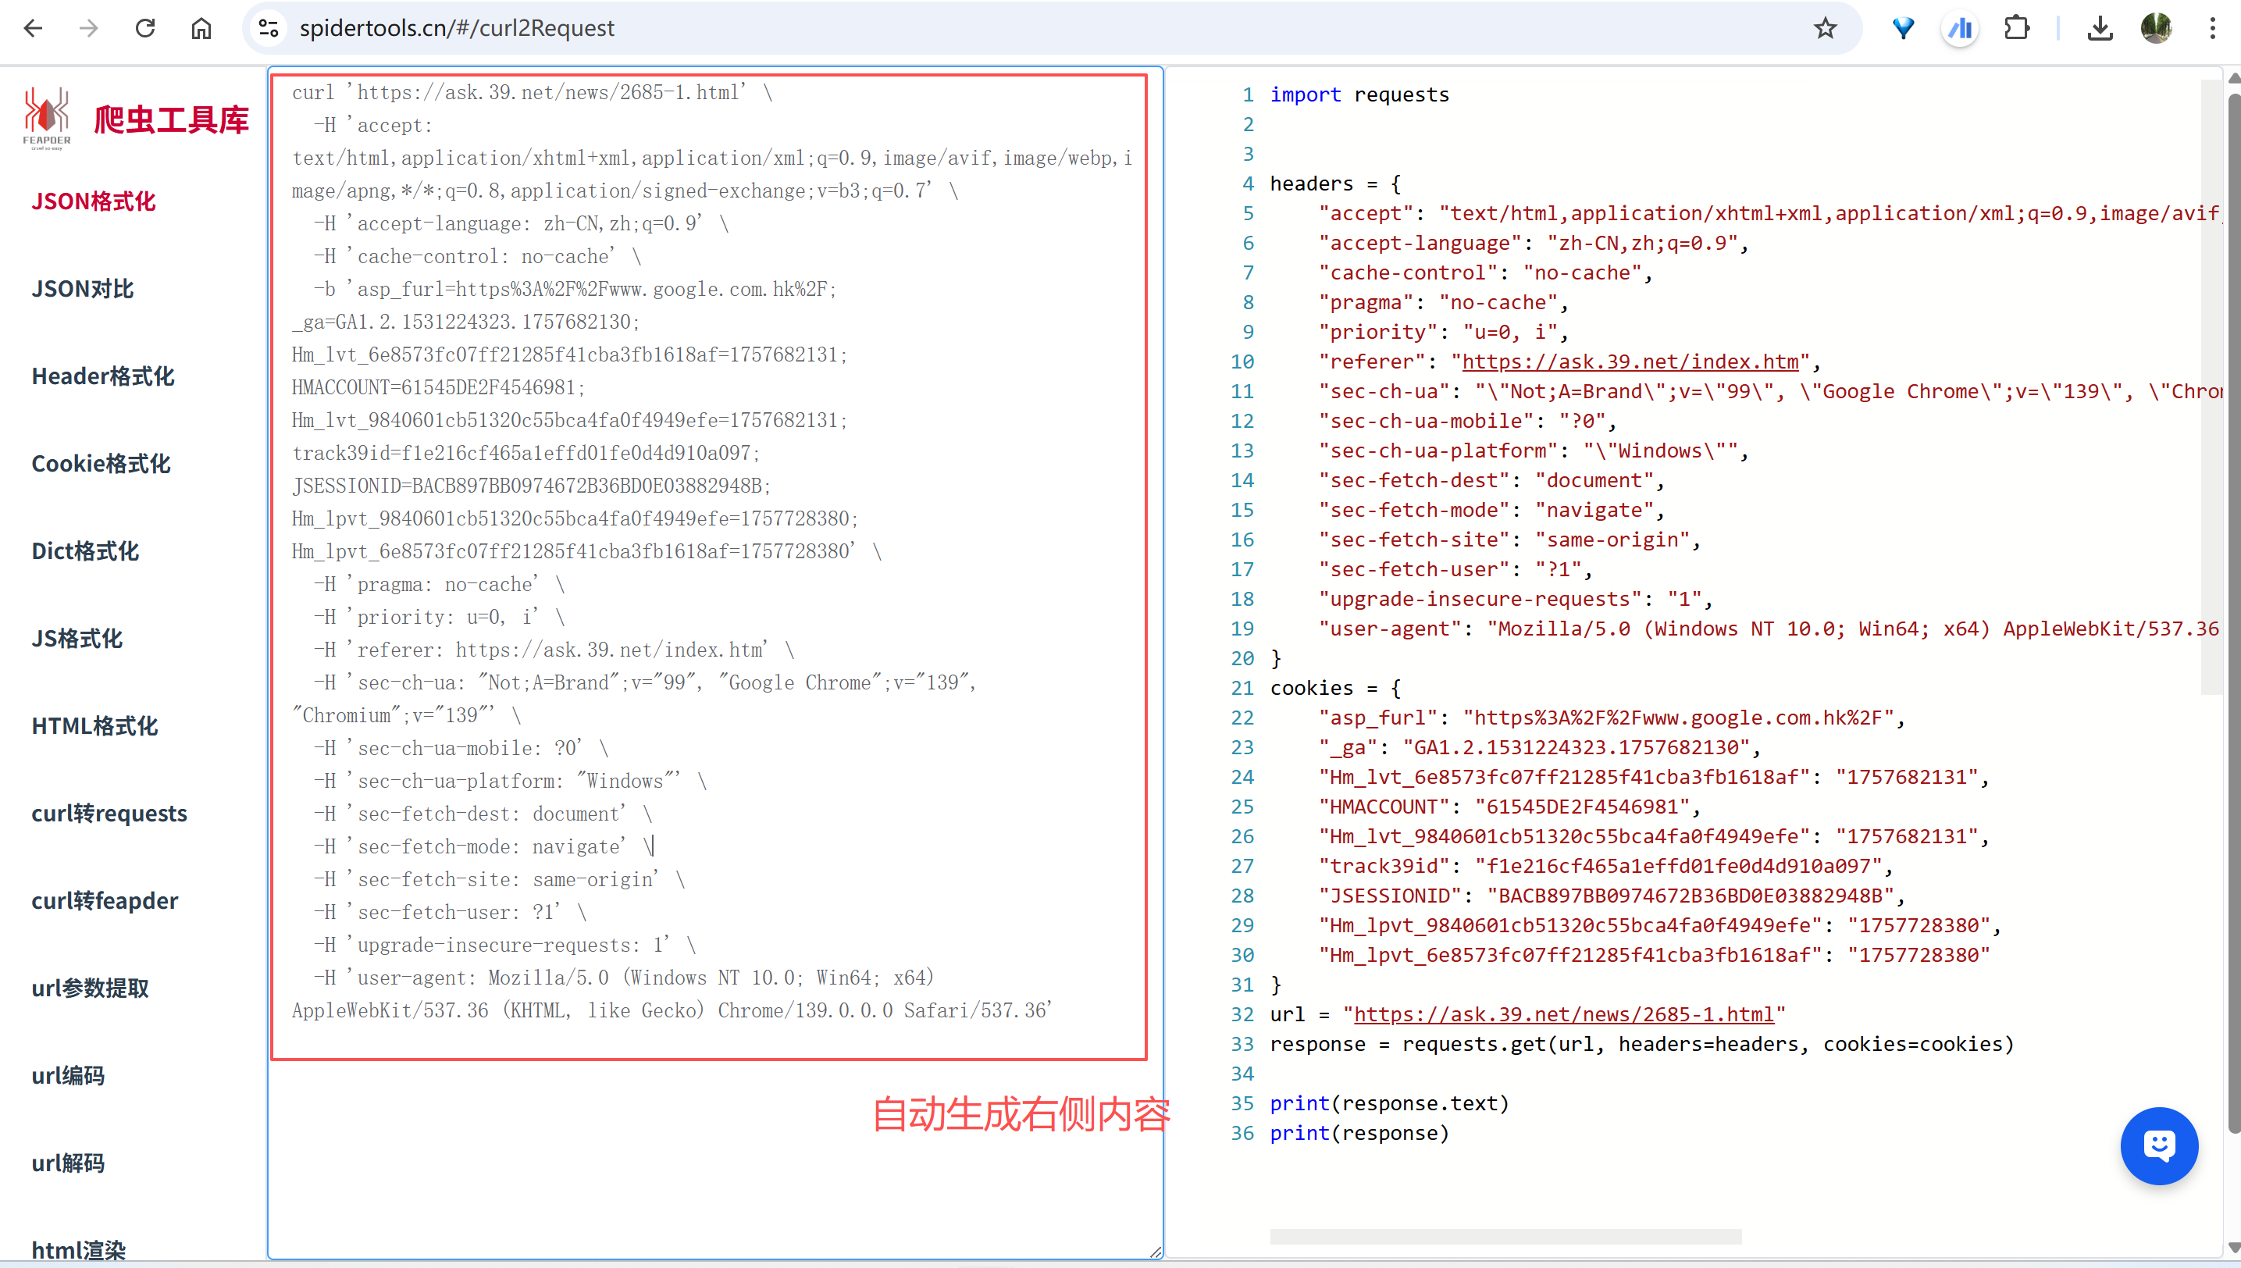Image resolution: width=2241 pixels, height=1268 pixels.
Task: Select JSON格式化 in the sidebar
Action: click(x=93, y=201)
